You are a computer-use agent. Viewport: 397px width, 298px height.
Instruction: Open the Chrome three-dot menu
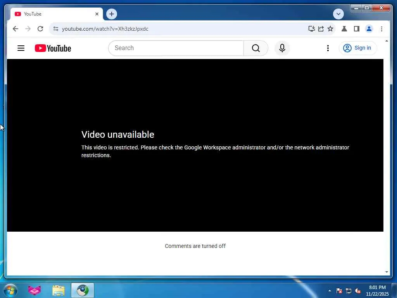381,29
